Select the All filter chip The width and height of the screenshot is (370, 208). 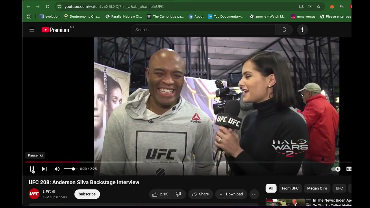coord(271,188)
